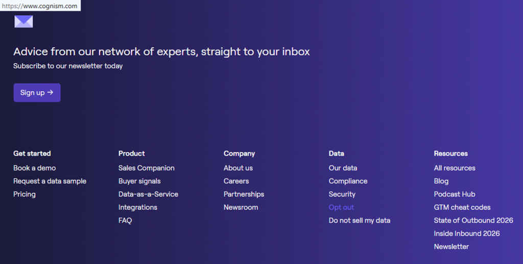523x264 pixels.
Task: Click the FAQ link
Action: 125,221
